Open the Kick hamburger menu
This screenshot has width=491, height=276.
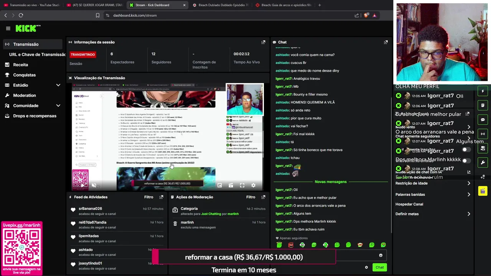8,28
